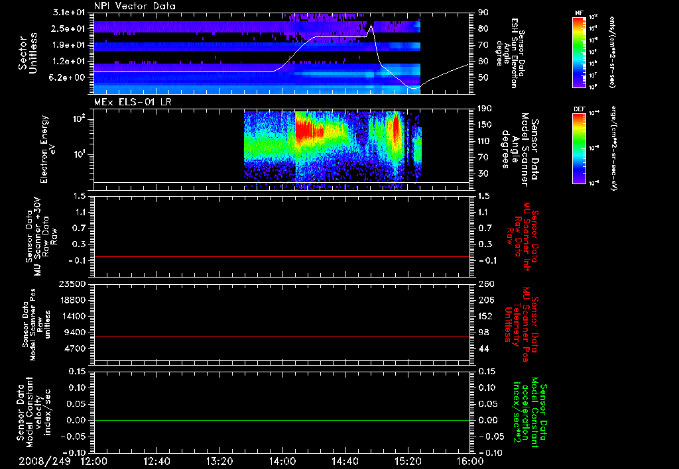Click the "15:20" time axis label
The height and width of the screenshot is (469, 679).
(x=408, y=461)
